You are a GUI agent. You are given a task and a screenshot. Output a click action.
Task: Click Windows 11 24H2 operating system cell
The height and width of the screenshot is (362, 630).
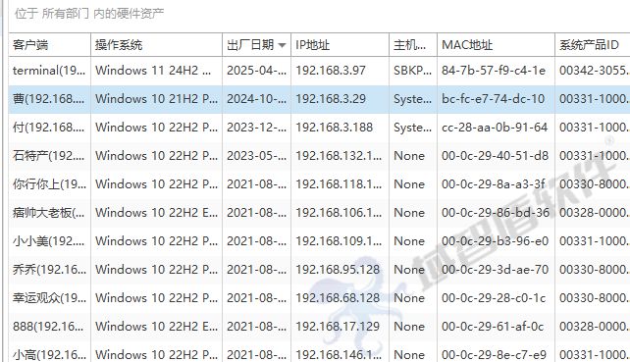coord(156,71)
